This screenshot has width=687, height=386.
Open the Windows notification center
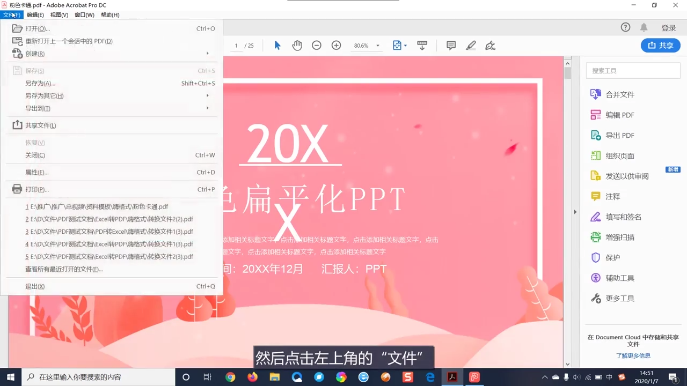coord(673,377)
